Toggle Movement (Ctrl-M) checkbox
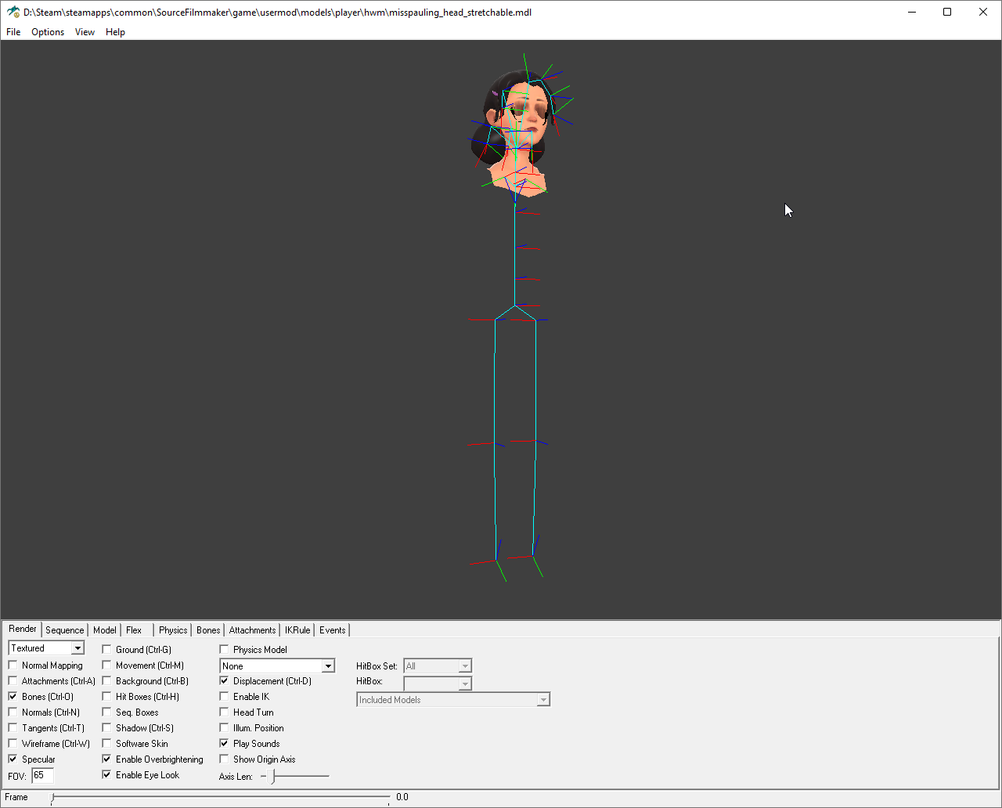 point(106,666)
